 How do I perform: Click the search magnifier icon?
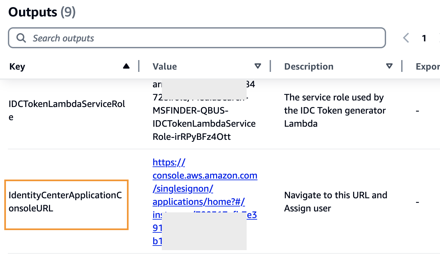coord(21,38)
